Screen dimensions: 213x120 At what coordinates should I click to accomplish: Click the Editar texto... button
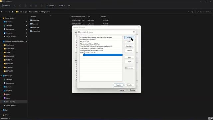pos(129,68)
